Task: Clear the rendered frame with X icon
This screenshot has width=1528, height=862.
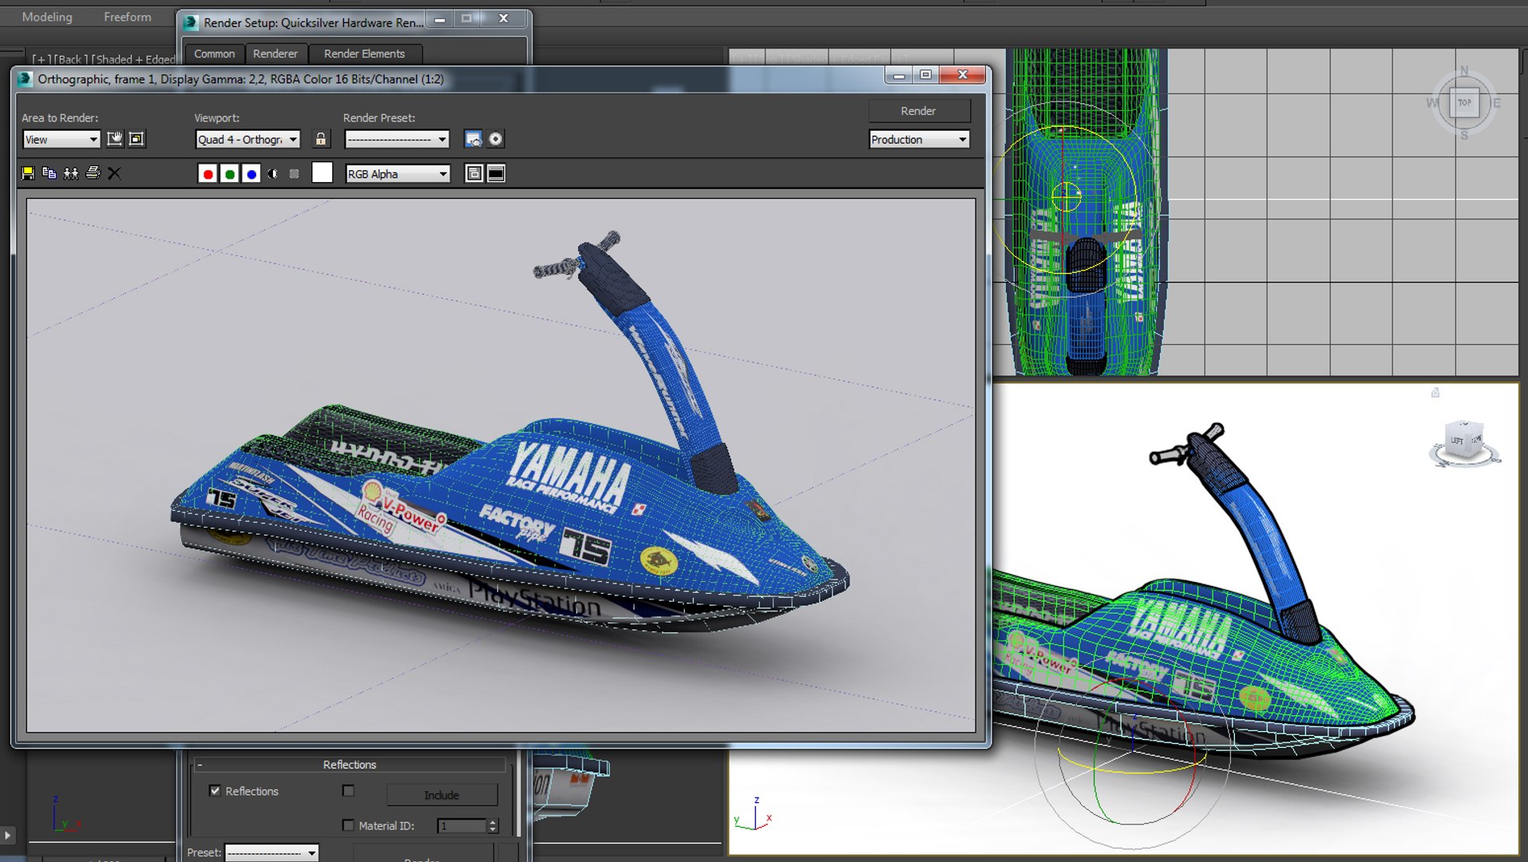Action: [114, 173]
